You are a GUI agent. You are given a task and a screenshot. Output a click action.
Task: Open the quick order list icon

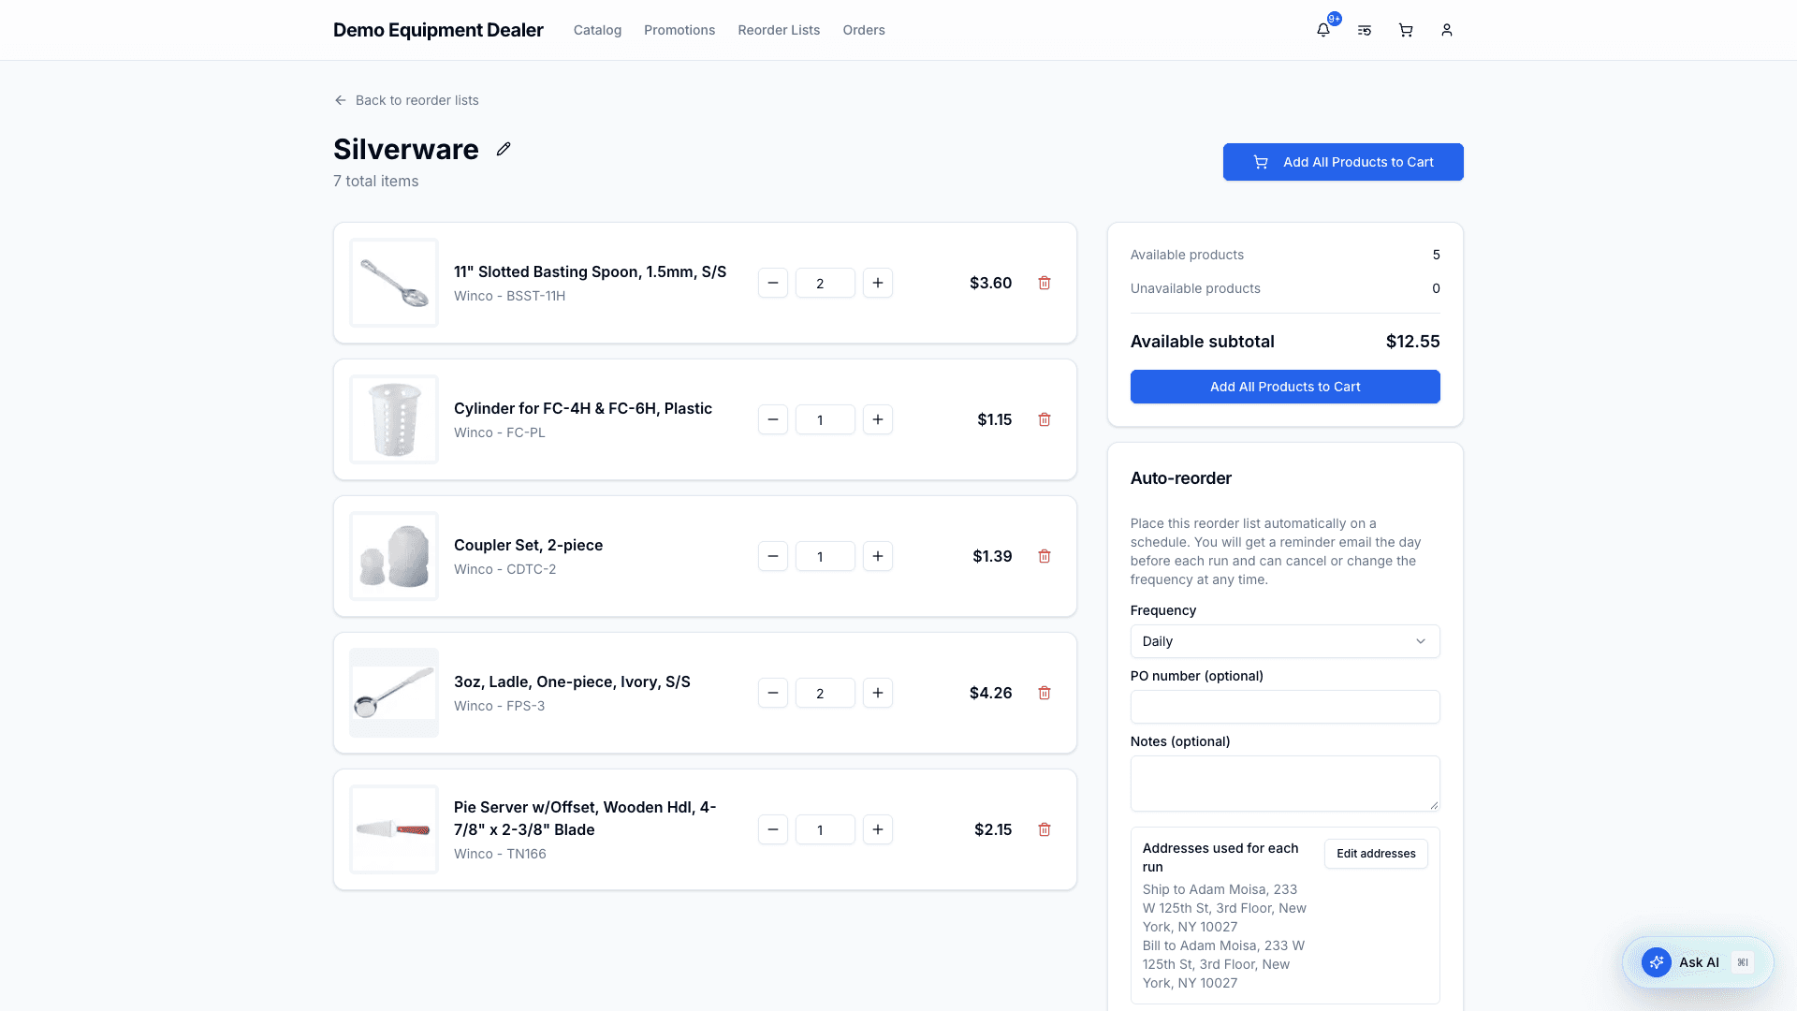coord(1365,30)
